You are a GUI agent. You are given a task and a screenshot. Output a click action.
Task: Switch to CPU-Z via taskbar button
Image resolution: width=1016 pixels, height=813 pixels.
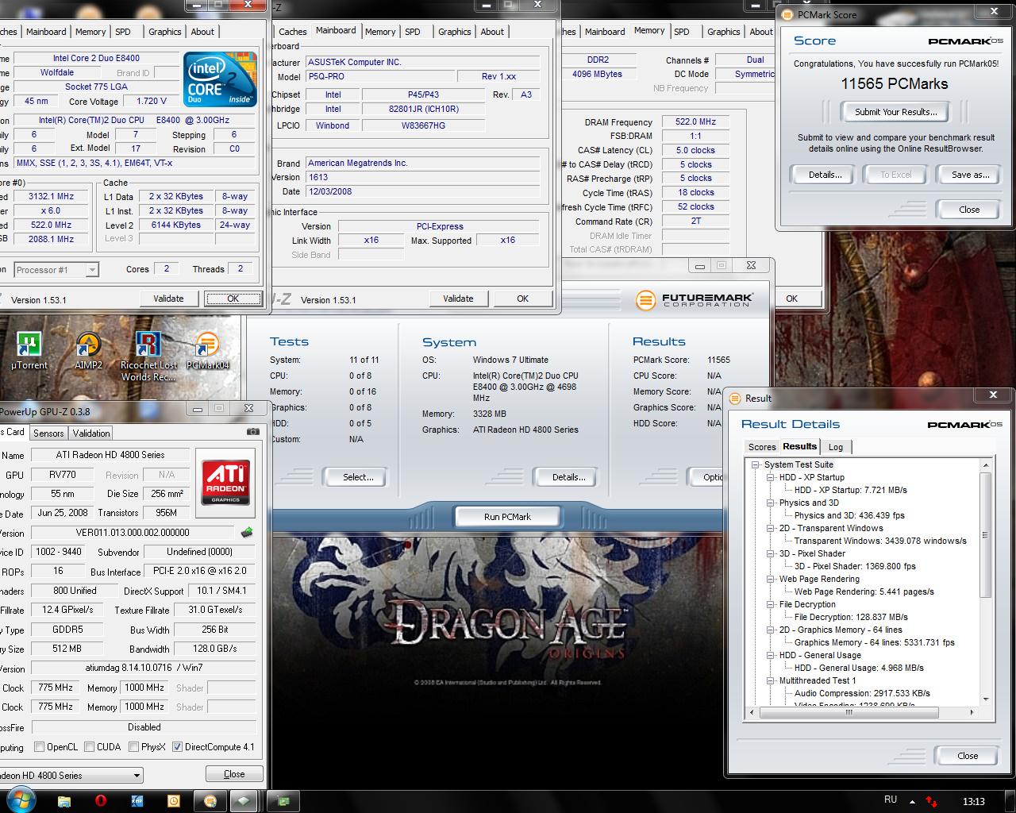pos(245,800)
